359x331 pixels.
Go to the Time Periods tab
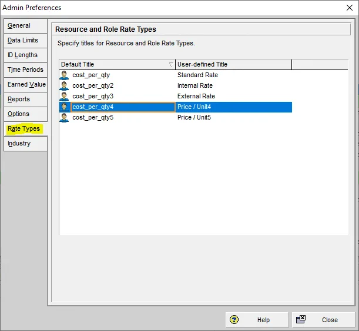[25, 69]
